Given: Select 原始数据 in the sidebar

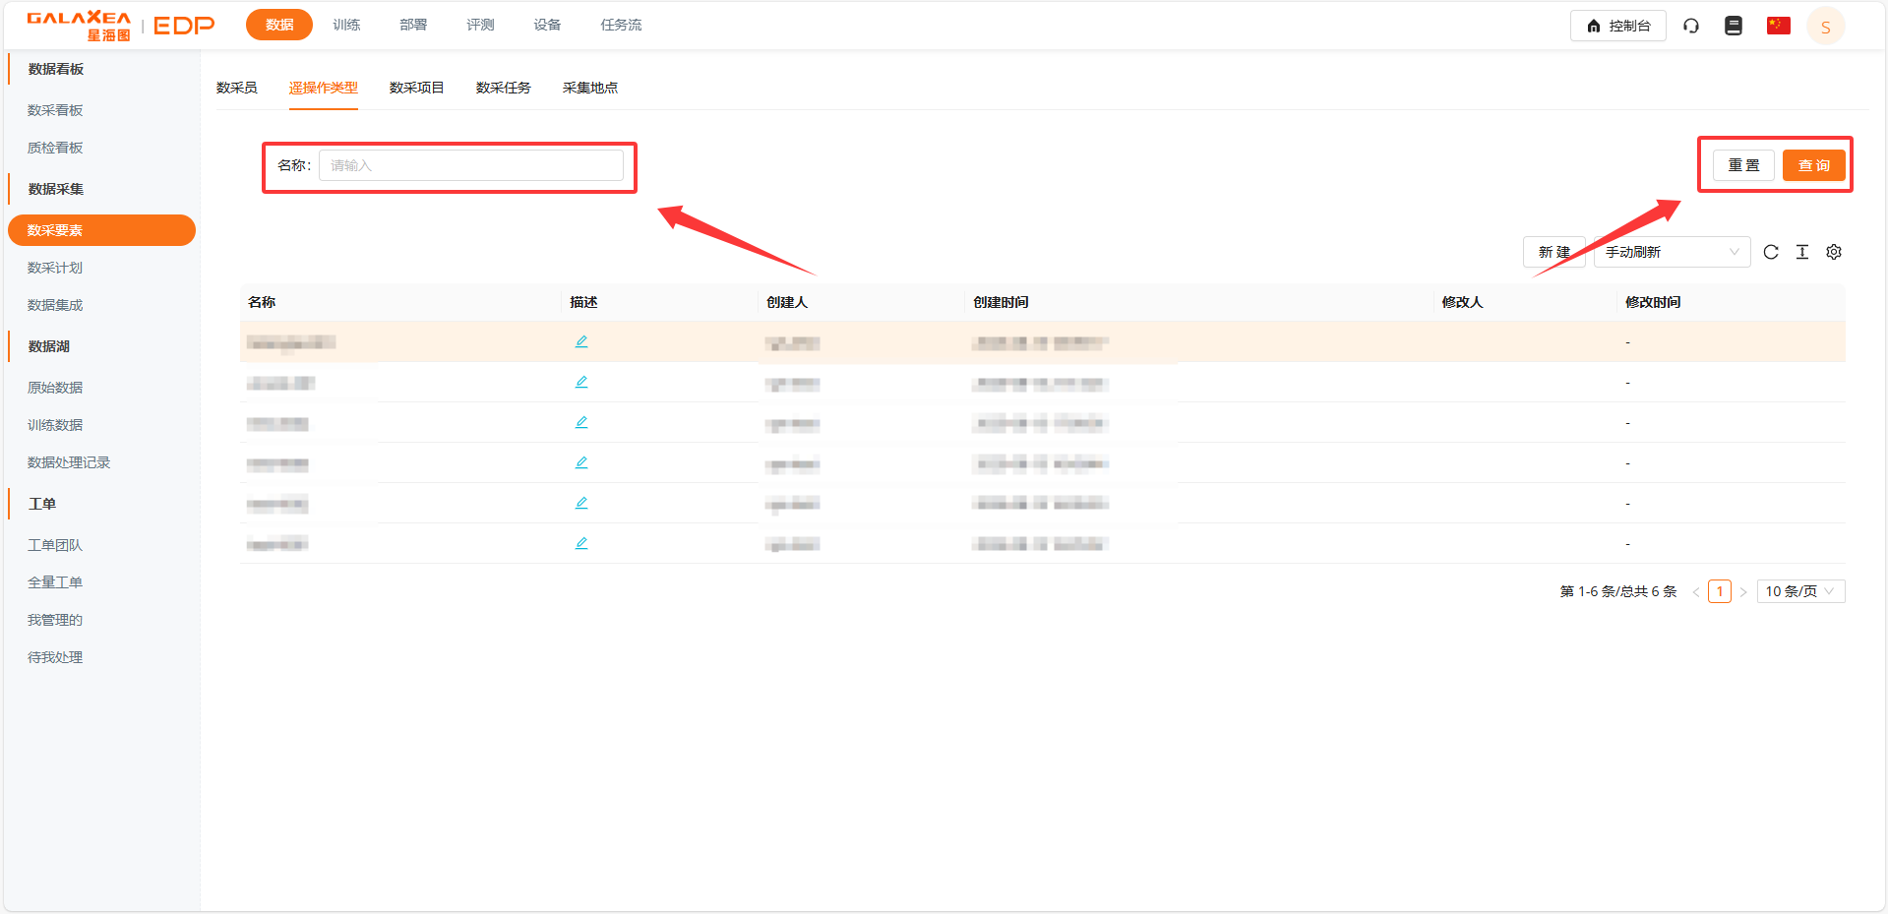Looking at the screenshot, I should pyautogui.click(x=55, y=388).
